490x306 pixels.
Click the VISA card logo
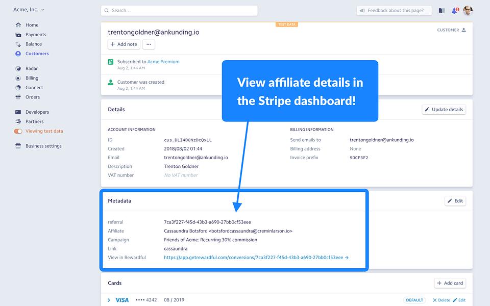122,300
